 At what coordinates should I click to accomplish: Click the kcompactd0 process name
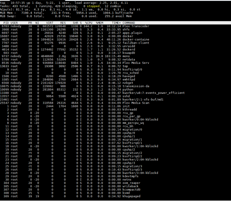[x=131, y=190]
